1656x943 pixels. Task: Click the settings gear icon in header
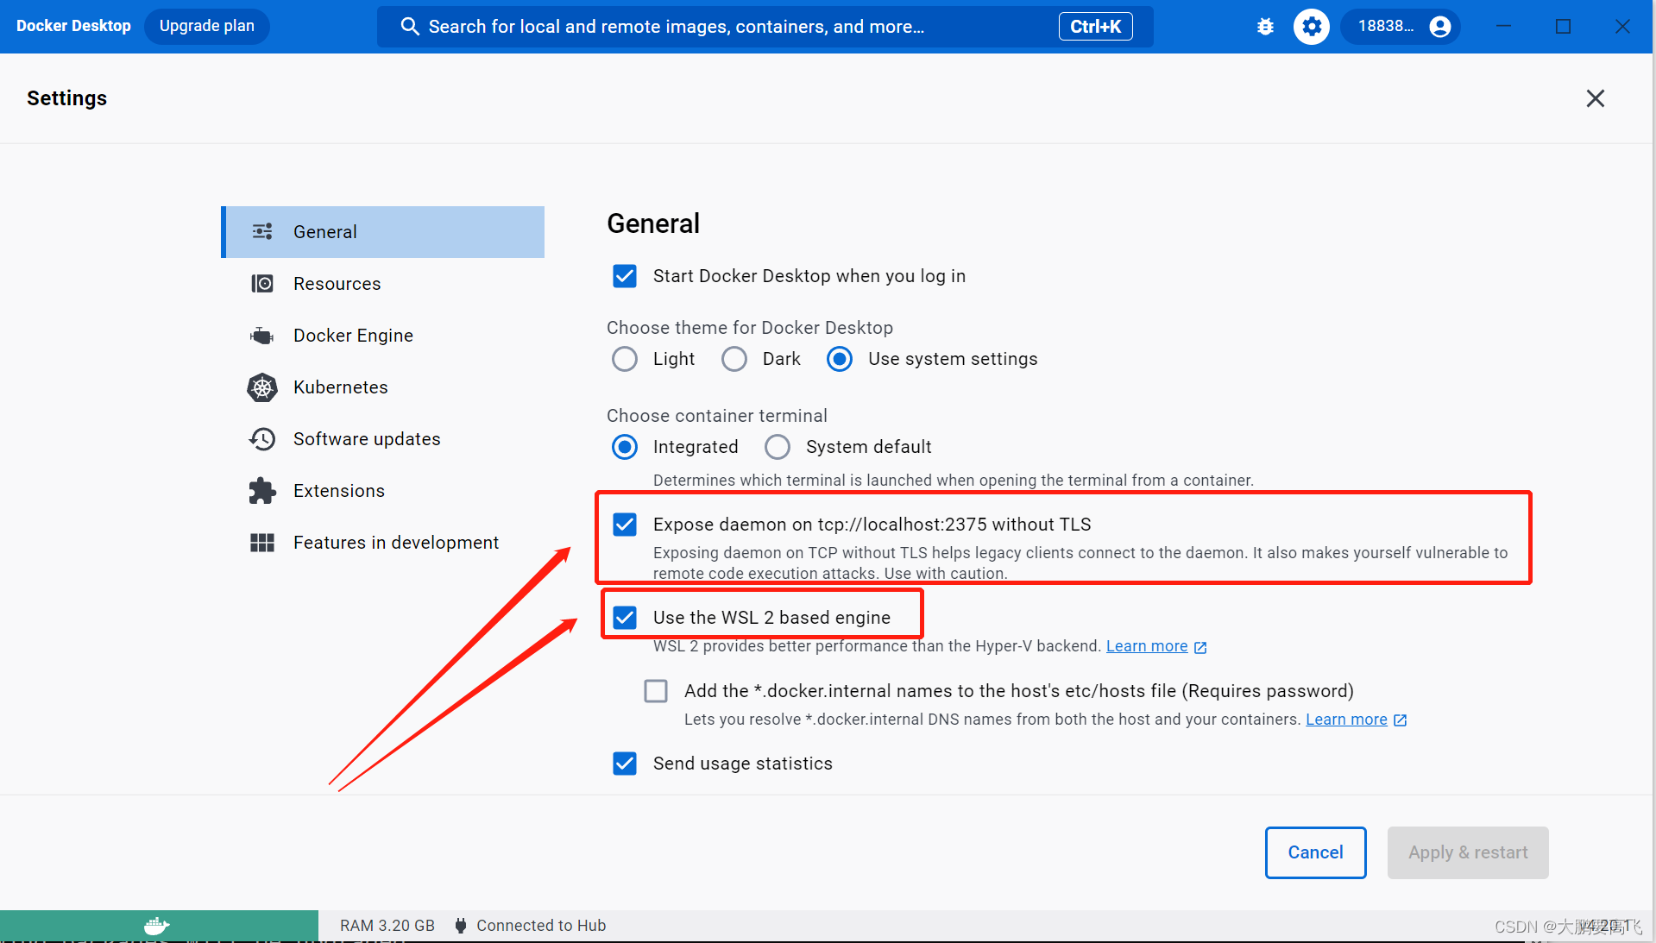point(1312,27)
